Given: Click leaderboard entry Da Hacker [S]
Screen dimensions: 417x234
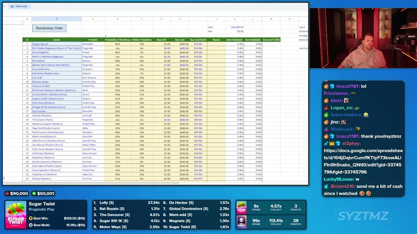Looking at the screenshot, I should [181, 203].
